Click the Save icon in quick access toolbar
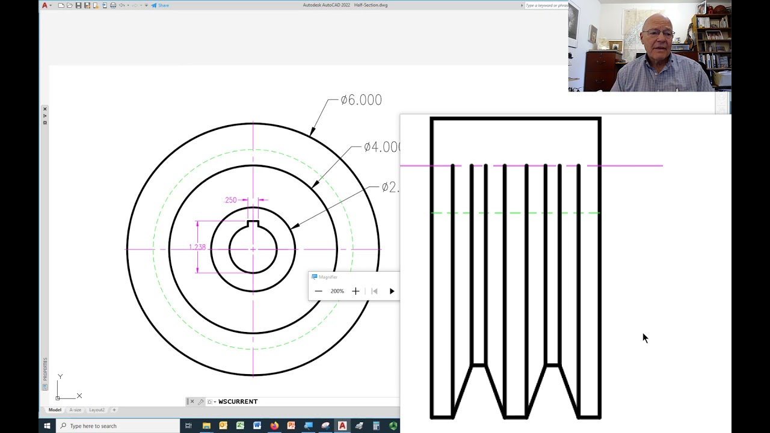This screenshot has height=433, width=770. (x=78, y=5)
